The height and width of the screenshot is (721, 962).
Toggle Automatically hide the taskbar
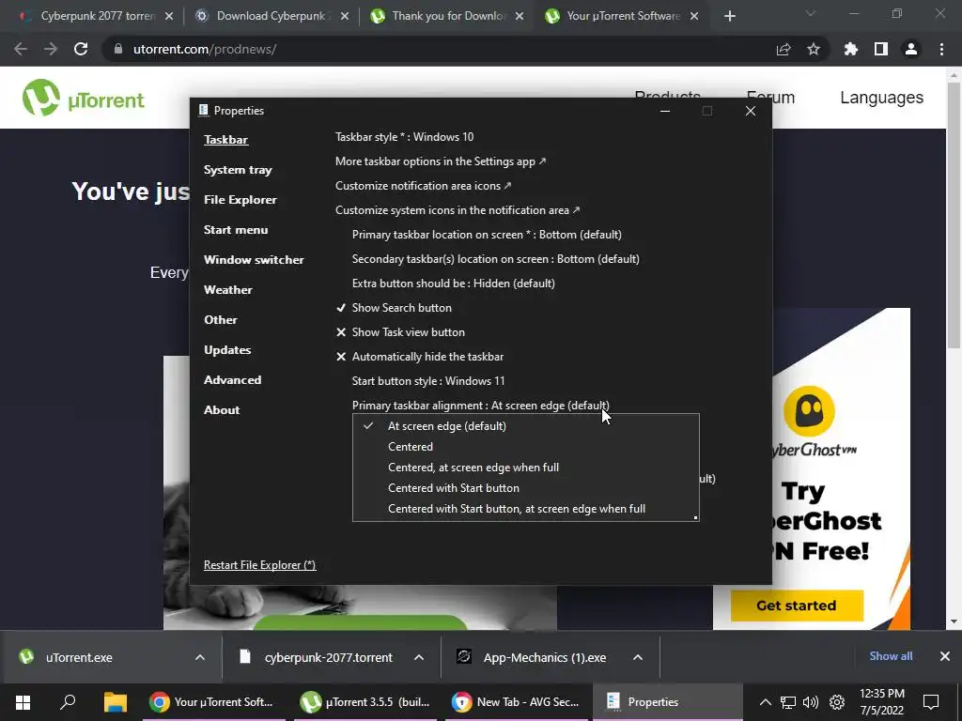coord(420,357)
